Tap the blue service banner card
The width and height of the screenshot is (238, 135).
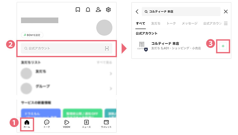[x=41, y=113]
